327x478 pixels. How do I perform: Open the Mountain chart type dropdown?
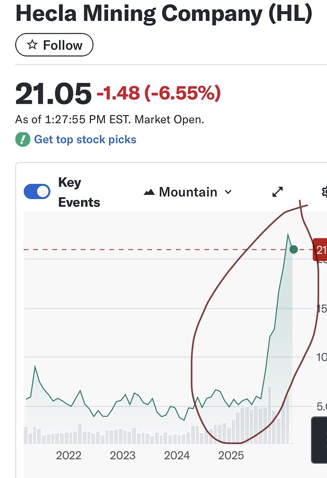pyautogui.click(x=188, y=192)
